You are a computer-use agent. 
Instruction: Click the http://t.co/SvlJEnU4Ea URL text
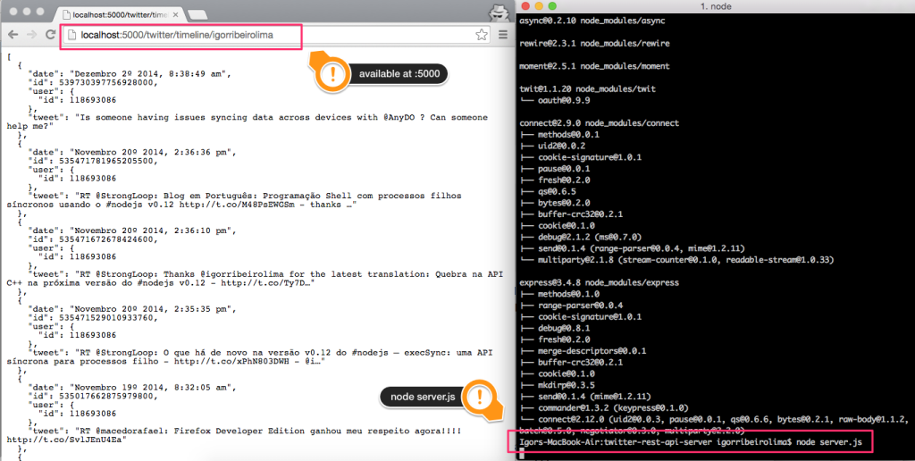point(66,440)
